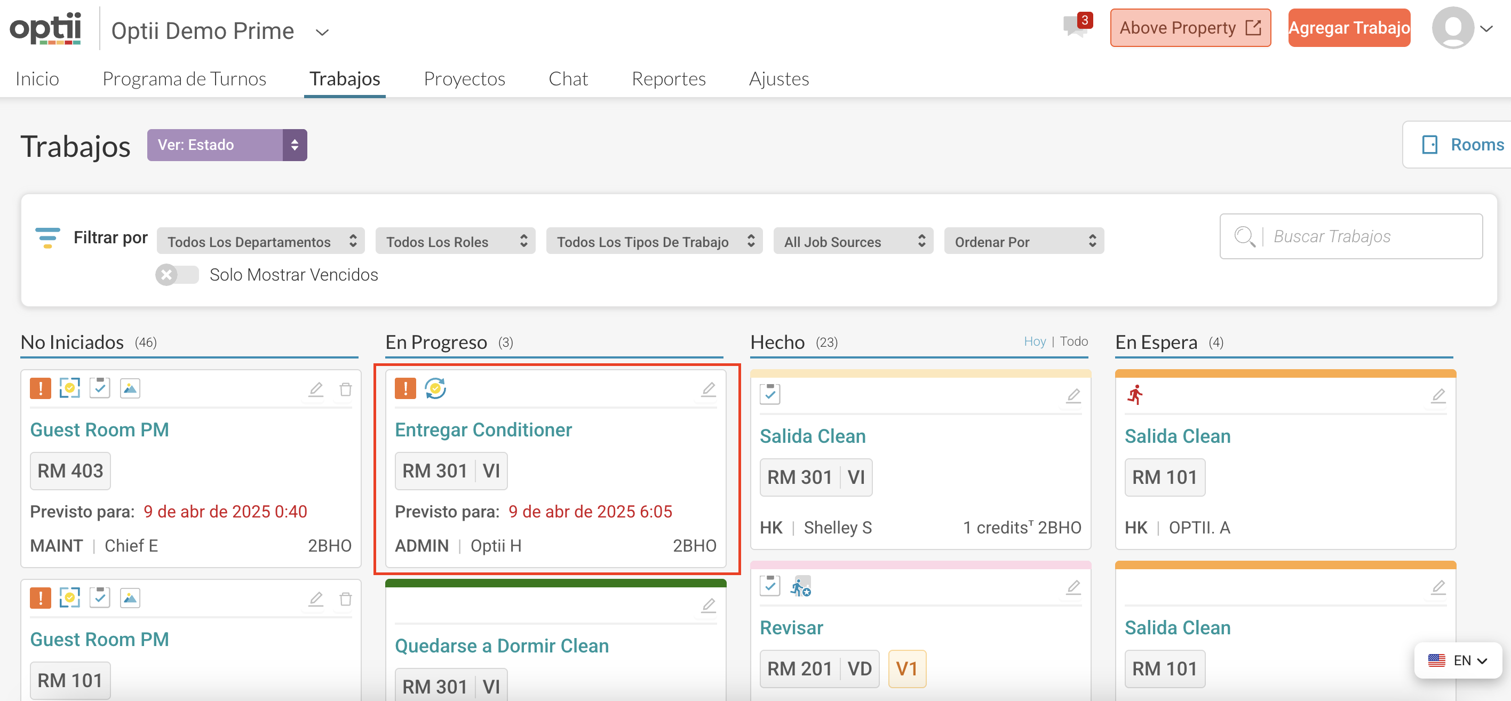Click the Buscar Trabajos search field

1351,236
